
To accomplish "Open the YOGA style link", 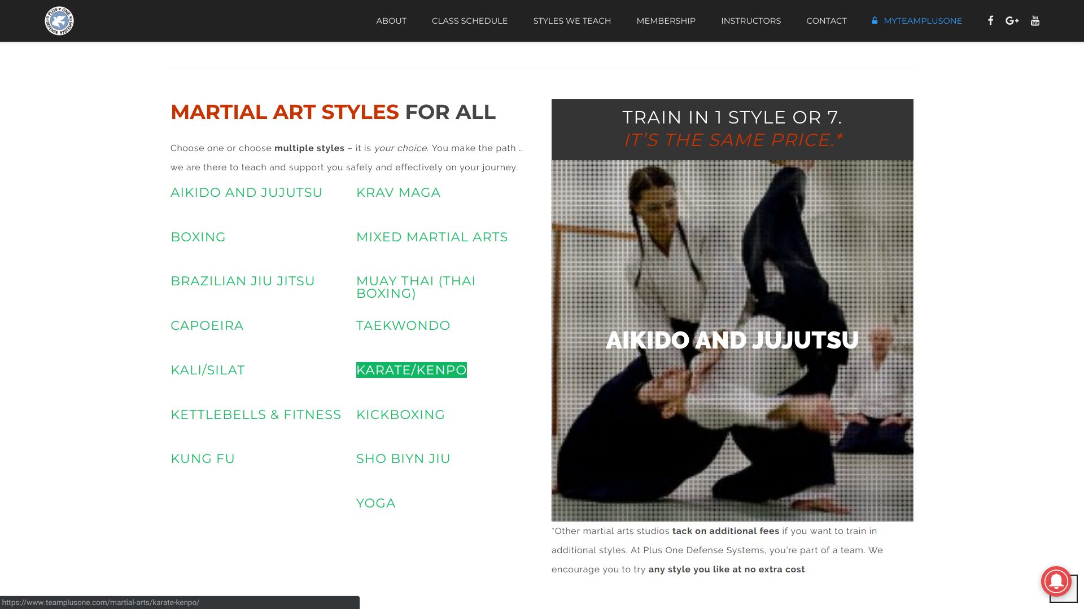I will point(375,503).
